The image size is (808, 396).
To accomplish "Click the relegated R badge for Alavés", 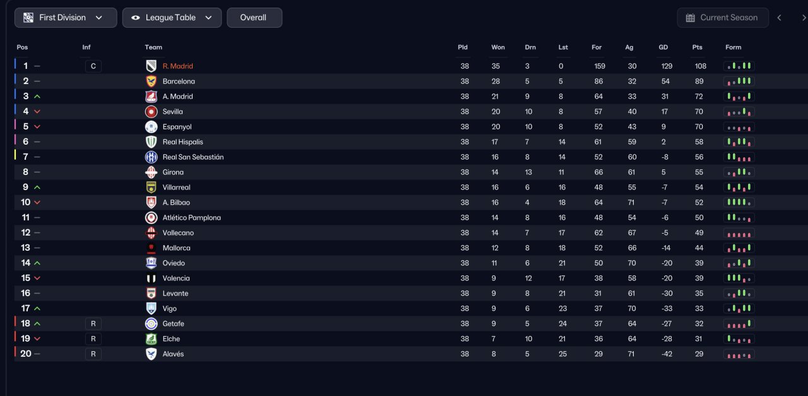I will [93, 354].
